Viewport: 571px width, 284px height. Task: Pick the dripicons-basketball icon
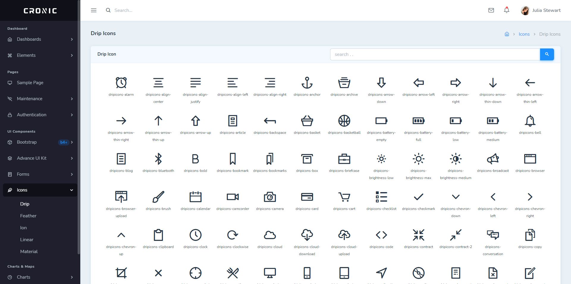point(344,121)
